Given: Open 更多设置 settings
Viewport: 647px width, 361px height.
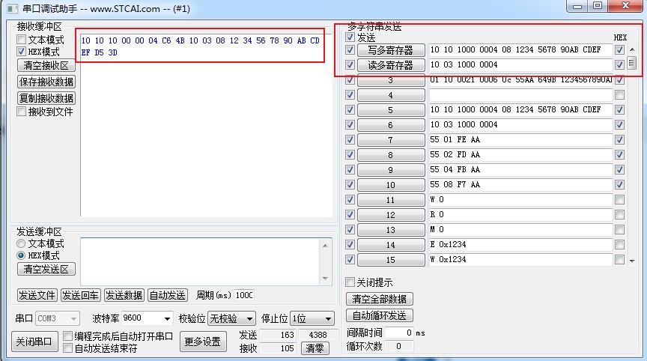Looking at the screenshot, I should [x=203, y=342].
